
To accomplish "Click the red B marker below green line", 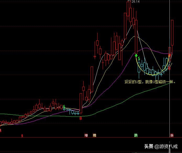I will 81,118.
